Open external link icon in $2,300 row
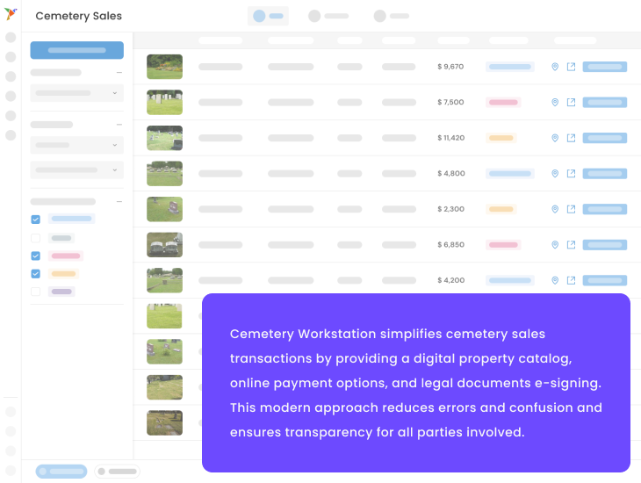 571,209
